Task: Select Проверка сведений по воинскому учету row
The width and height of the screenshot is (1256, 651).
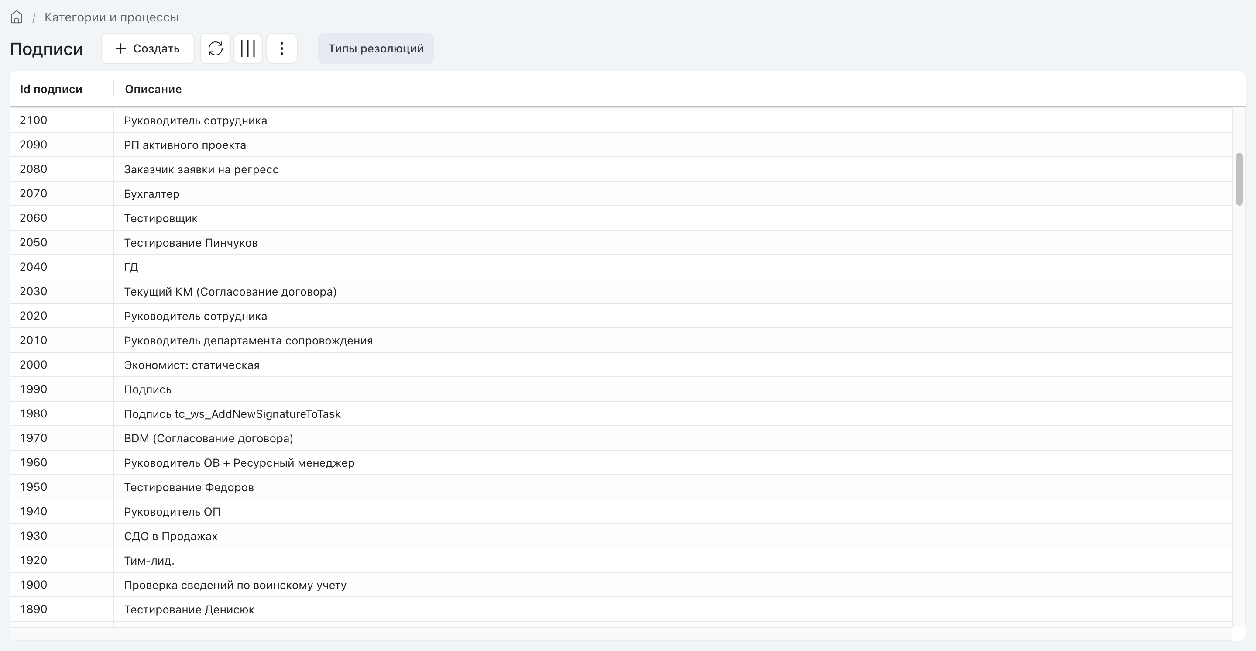Action: tap(620, 585)
